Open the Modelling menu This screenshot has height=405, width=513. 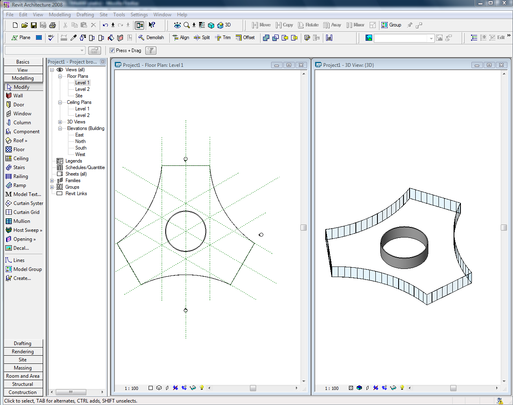(x=59, y=15)
